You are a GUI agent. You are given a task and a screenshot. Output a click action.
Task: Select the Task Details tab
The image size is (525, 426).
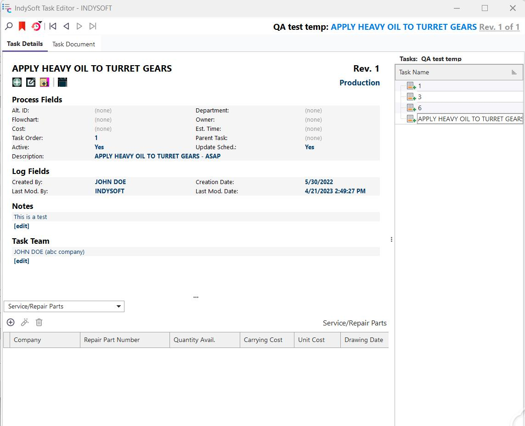point(25,44)
